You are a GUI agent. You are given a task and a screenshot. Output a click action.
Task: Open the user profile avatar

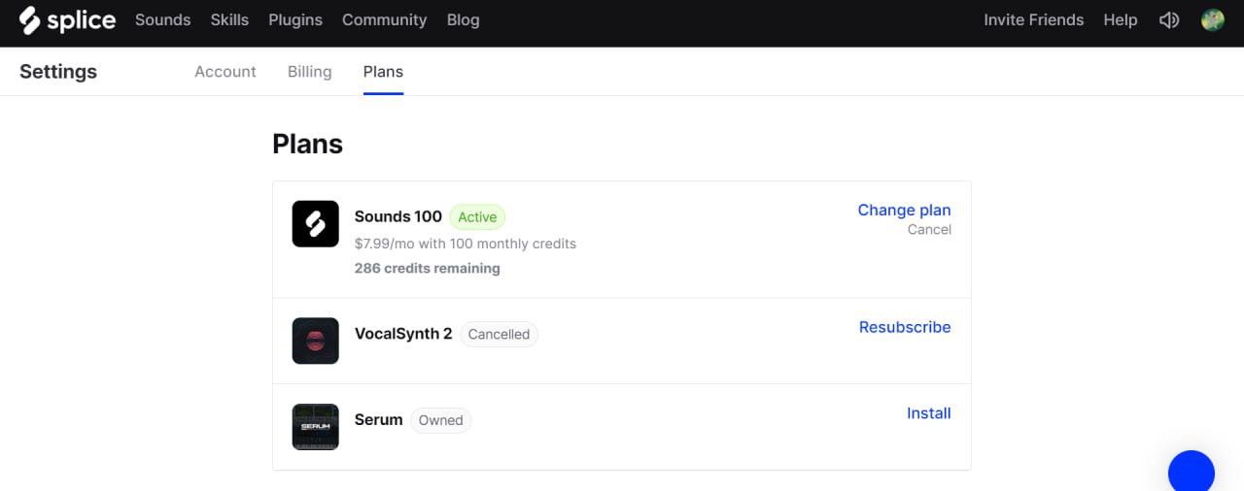1213,19
